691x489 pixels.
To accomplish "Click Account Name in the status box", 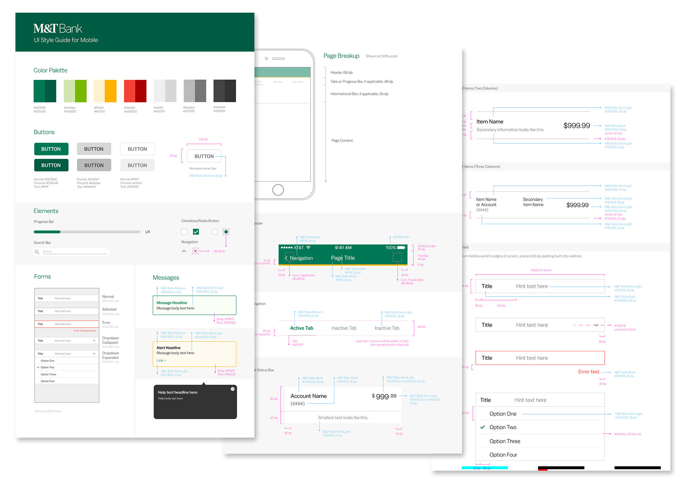I will point(308,396).
